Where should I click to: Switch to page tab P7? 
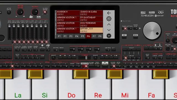click(94, 36)
